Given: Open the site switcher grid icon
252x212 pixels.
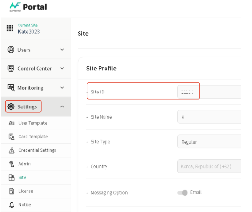Looking at the screenshot, I should click(10, 28).
